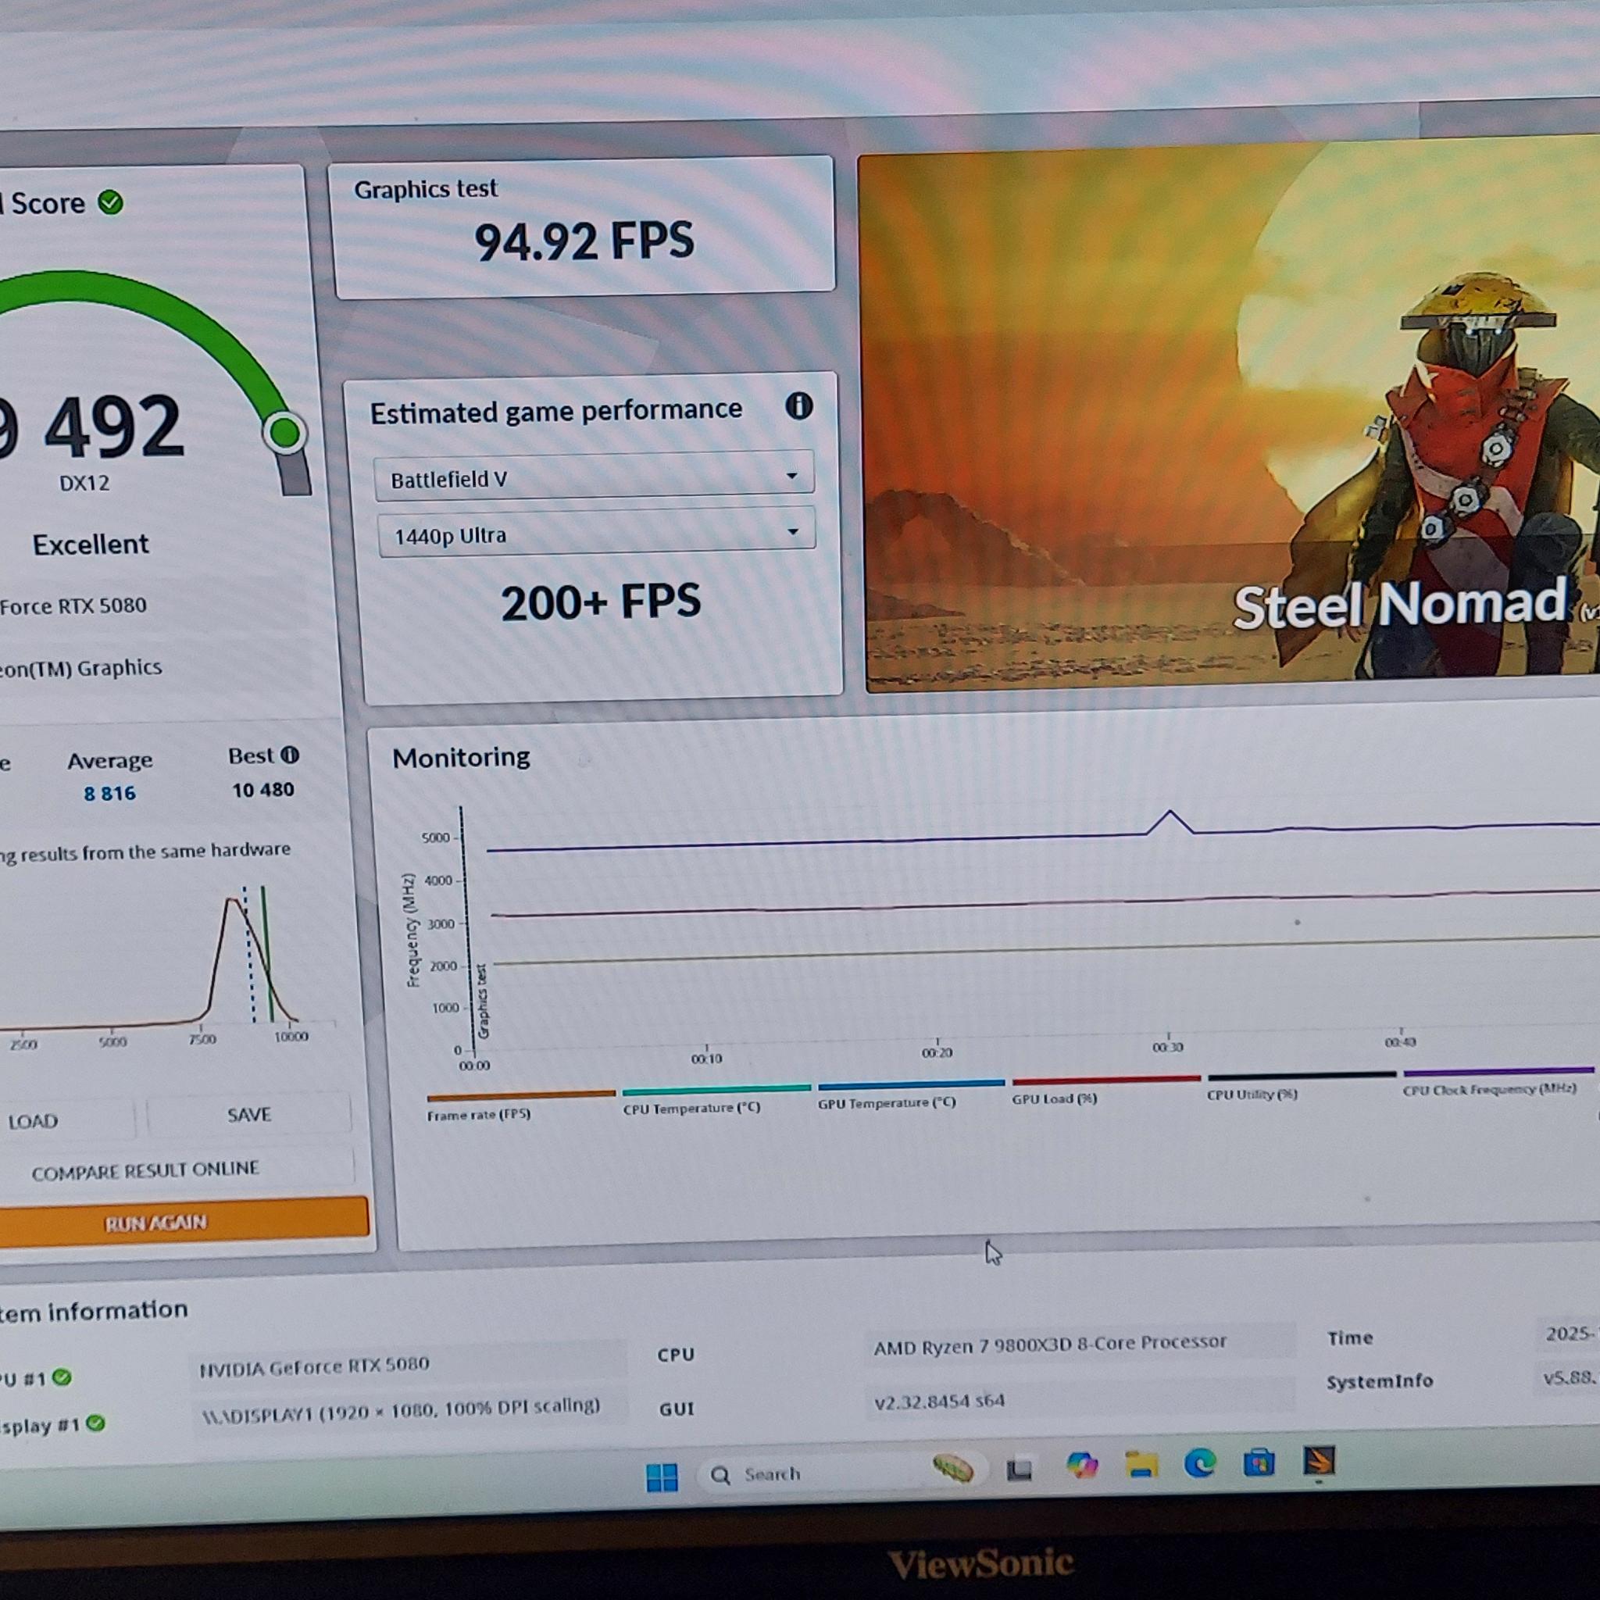
Task: Open the Windows Start menu
Action: tap(662, 1474)
